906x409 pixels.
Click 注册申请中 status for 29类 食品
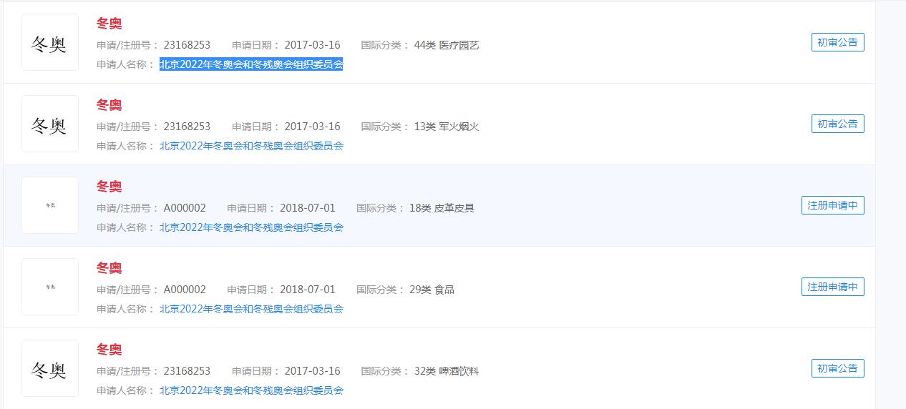pos(833,287)
